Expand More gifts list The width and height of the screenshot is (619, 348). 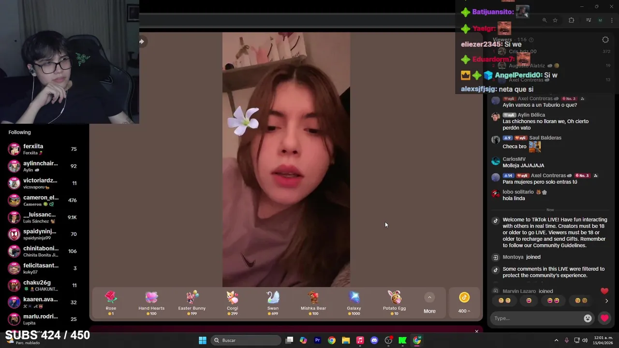tap(429, 303)
